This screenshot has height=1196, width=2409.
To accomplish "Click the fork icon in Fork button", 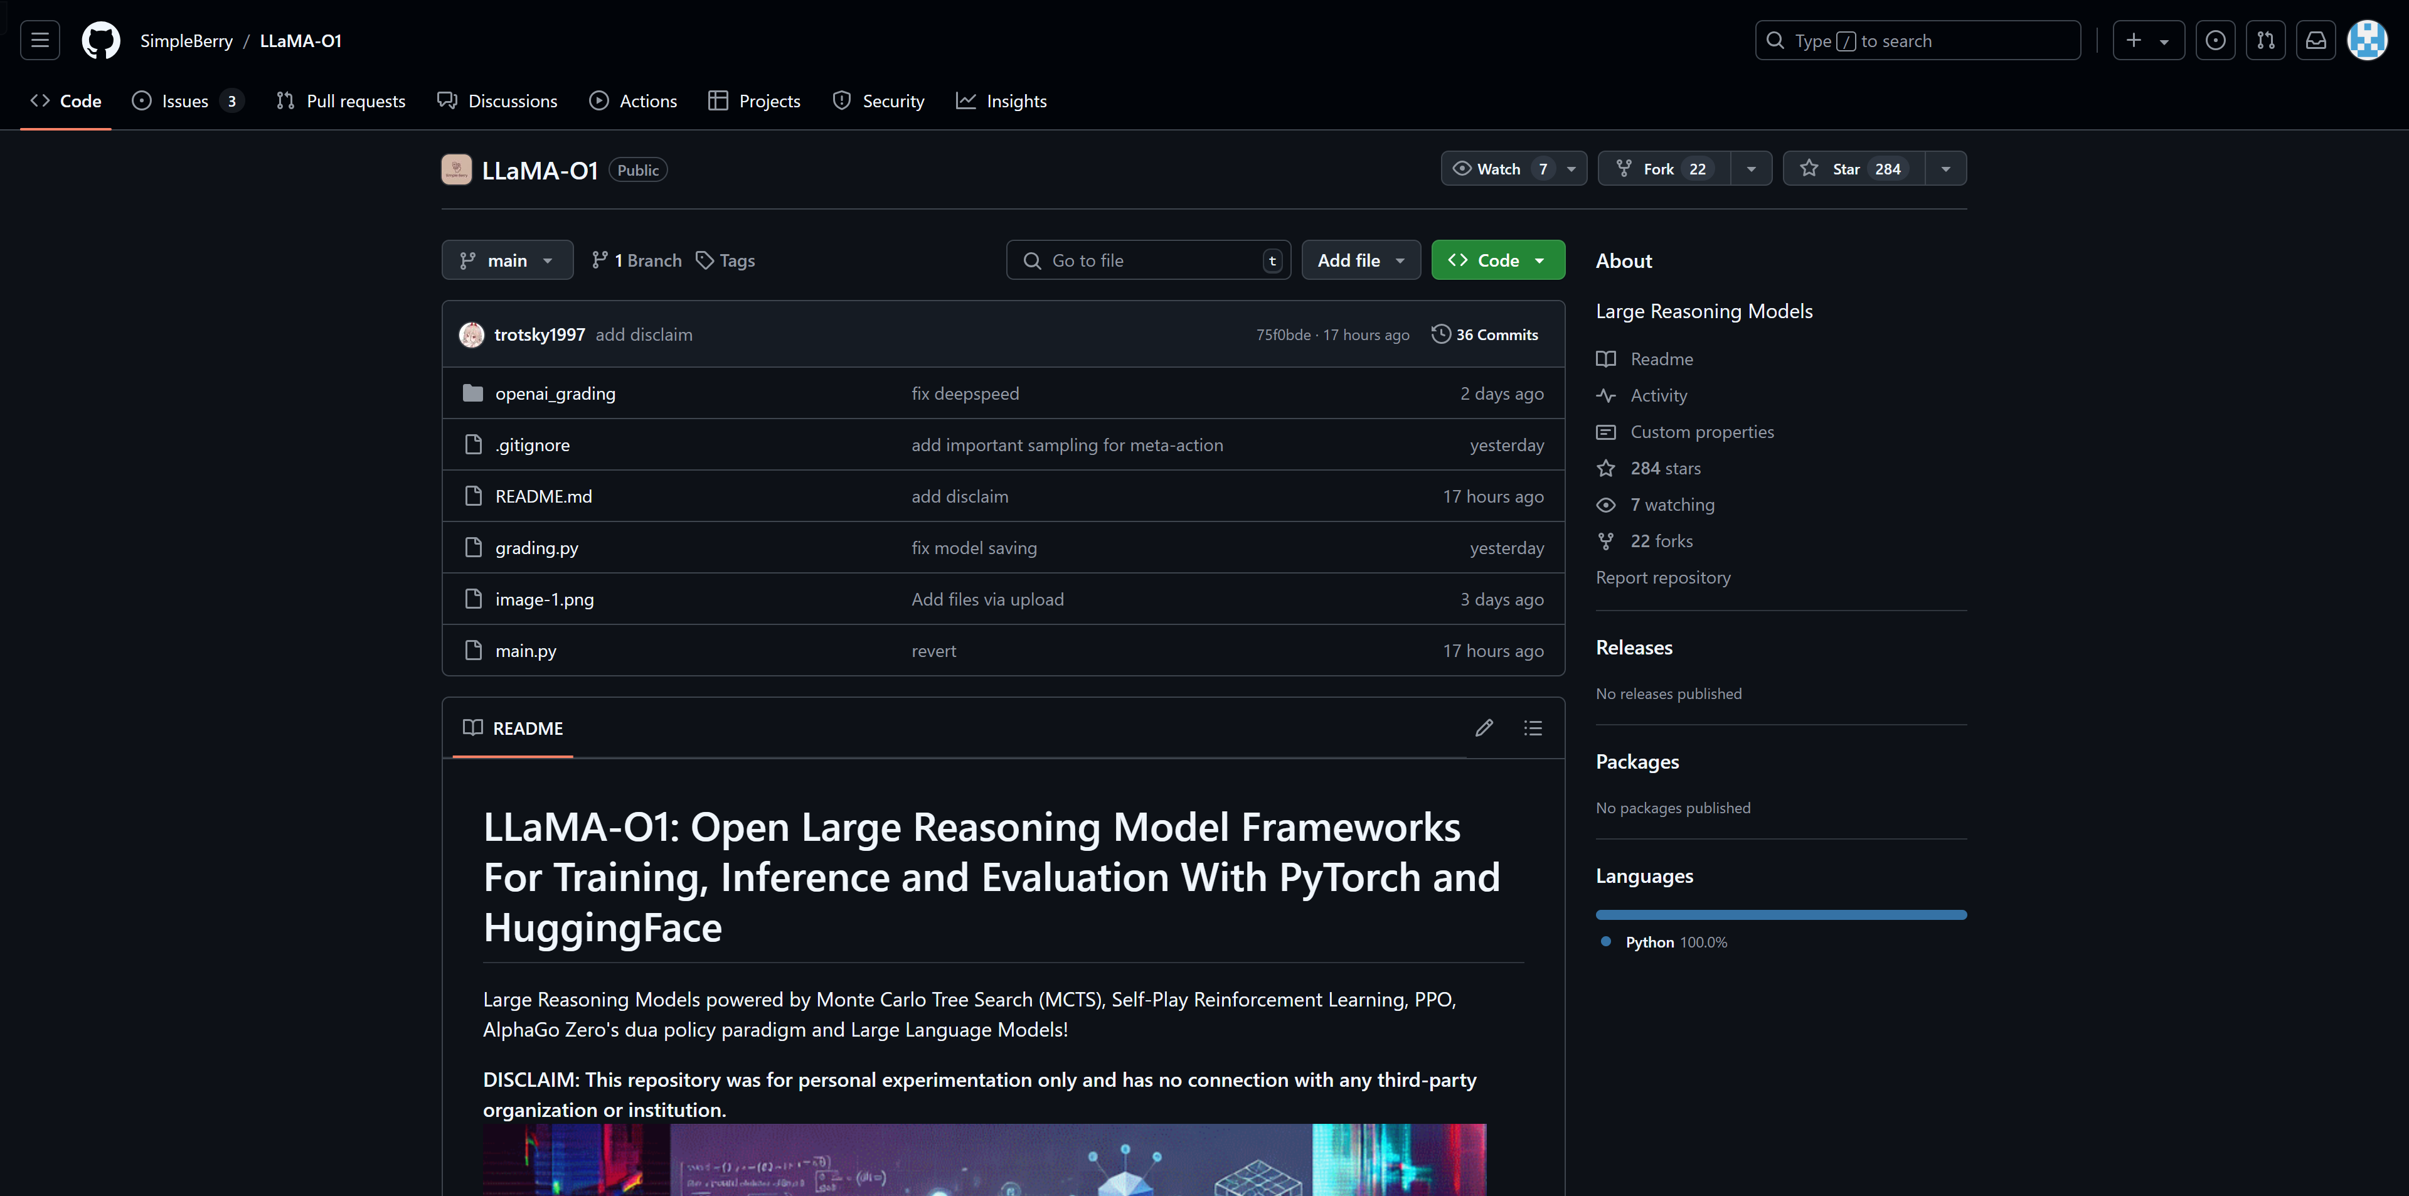I will click(x=1624, y=168).
